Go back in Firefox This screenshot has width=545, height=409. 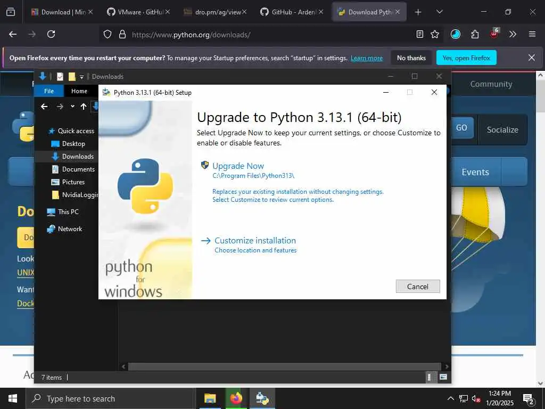pyautogui.click(x=13, y=34)
